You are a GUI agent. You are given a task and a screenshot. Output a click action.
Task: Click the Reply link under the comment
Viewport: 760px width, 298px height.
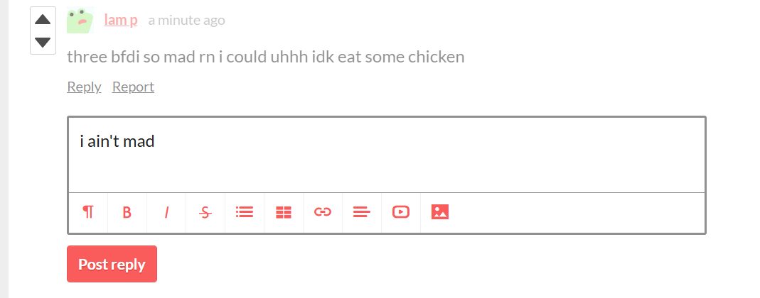tap(84, 87)
